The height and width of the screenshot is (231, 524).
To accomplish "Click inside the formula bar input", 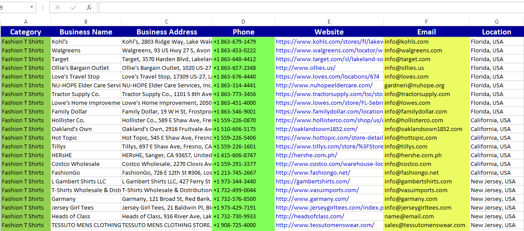I will point(311,7).
